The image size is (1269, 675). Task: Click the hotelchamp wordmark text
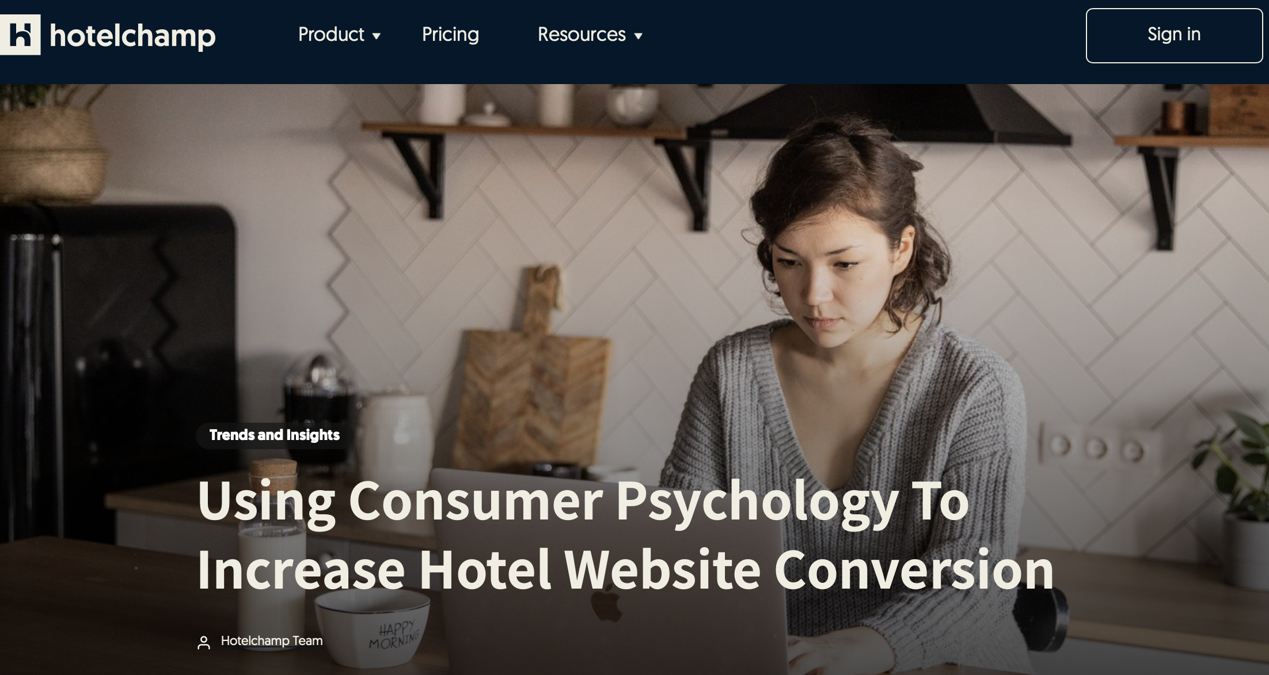coord(132,35)
